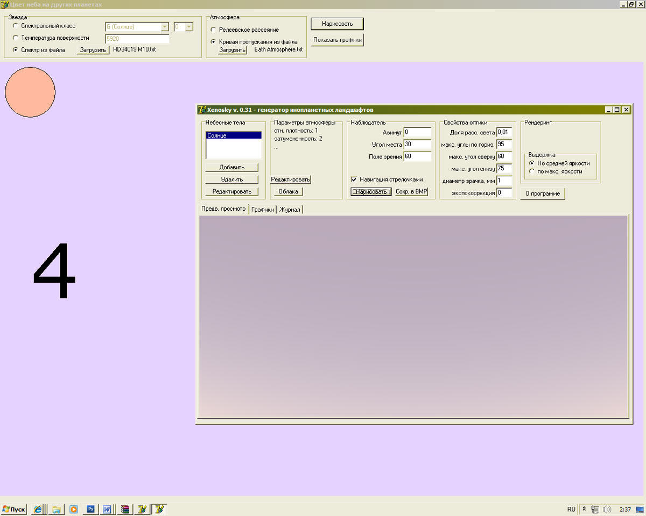Screen dimensions: 646x516
Task: Click the orange star color disc
Action: pyautogui.click(x=30, y=92)
